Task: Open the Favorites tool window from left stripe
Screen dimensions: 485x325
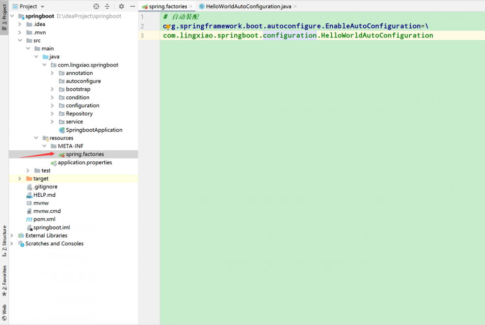Action: point(4,279)
